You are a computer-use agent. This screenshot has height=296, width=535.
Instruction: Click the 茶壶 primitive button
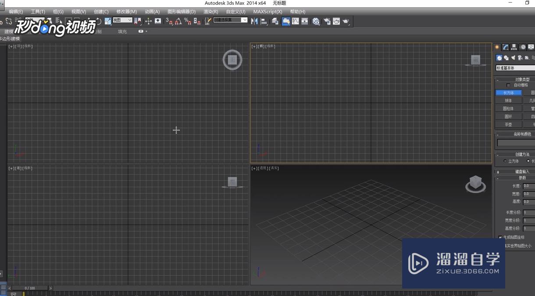click(x=508, y=125)
